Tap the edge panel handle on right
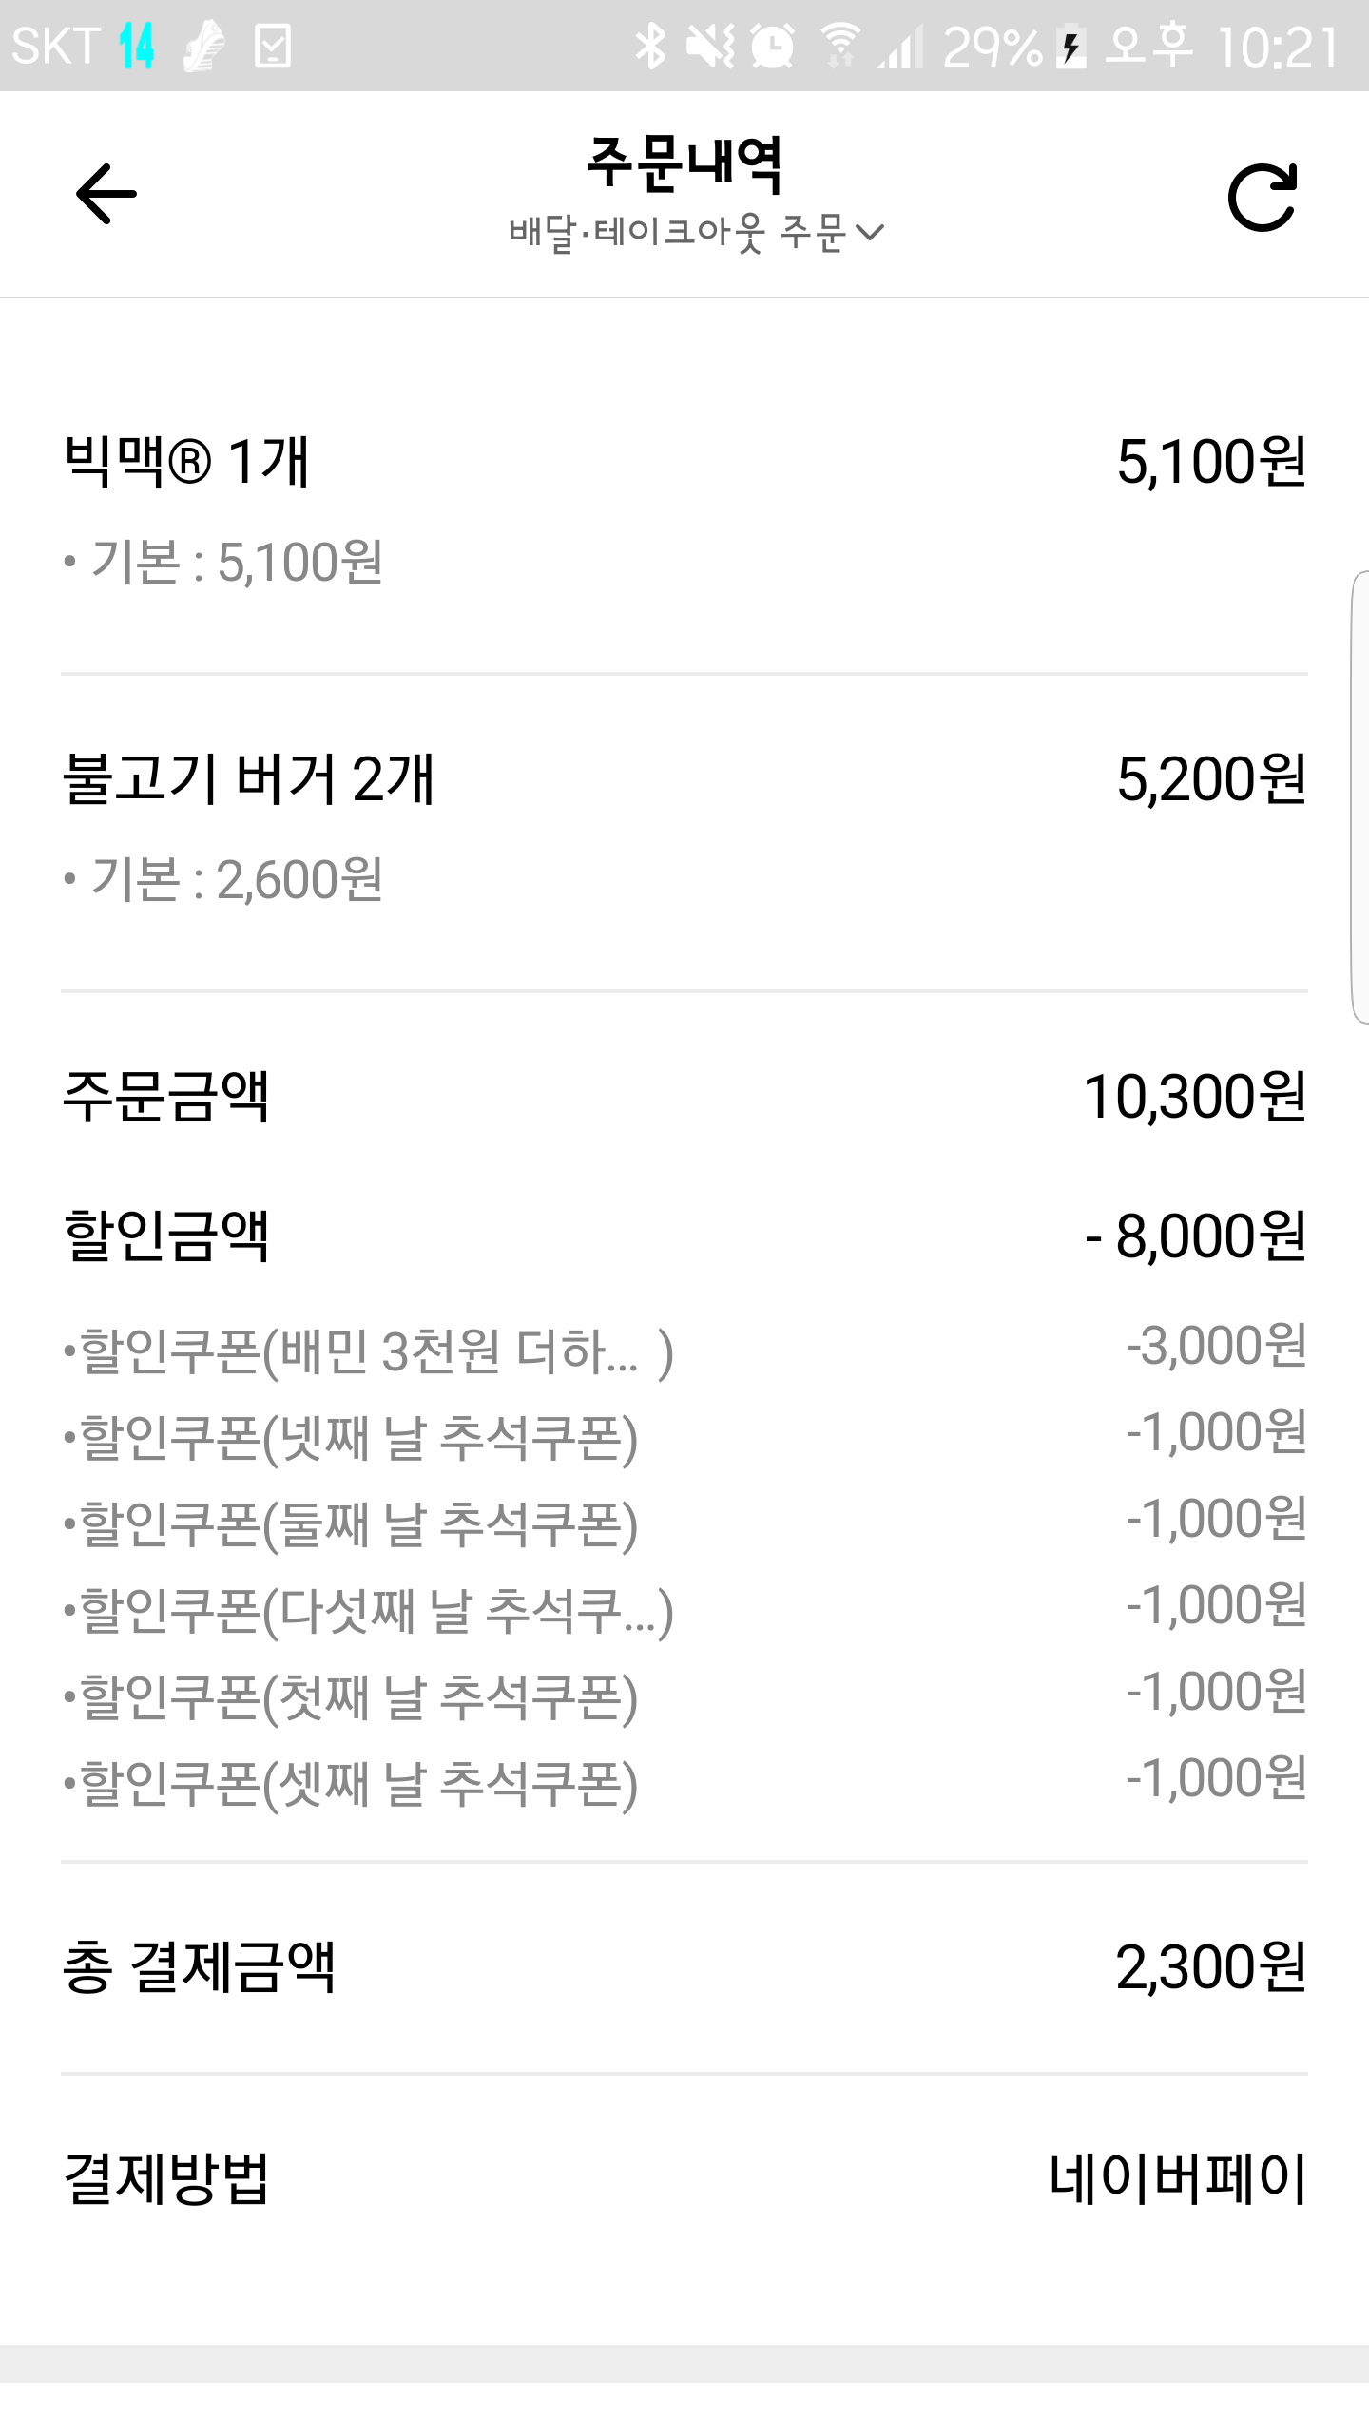1369x2433 pixels. (1359, 796)
